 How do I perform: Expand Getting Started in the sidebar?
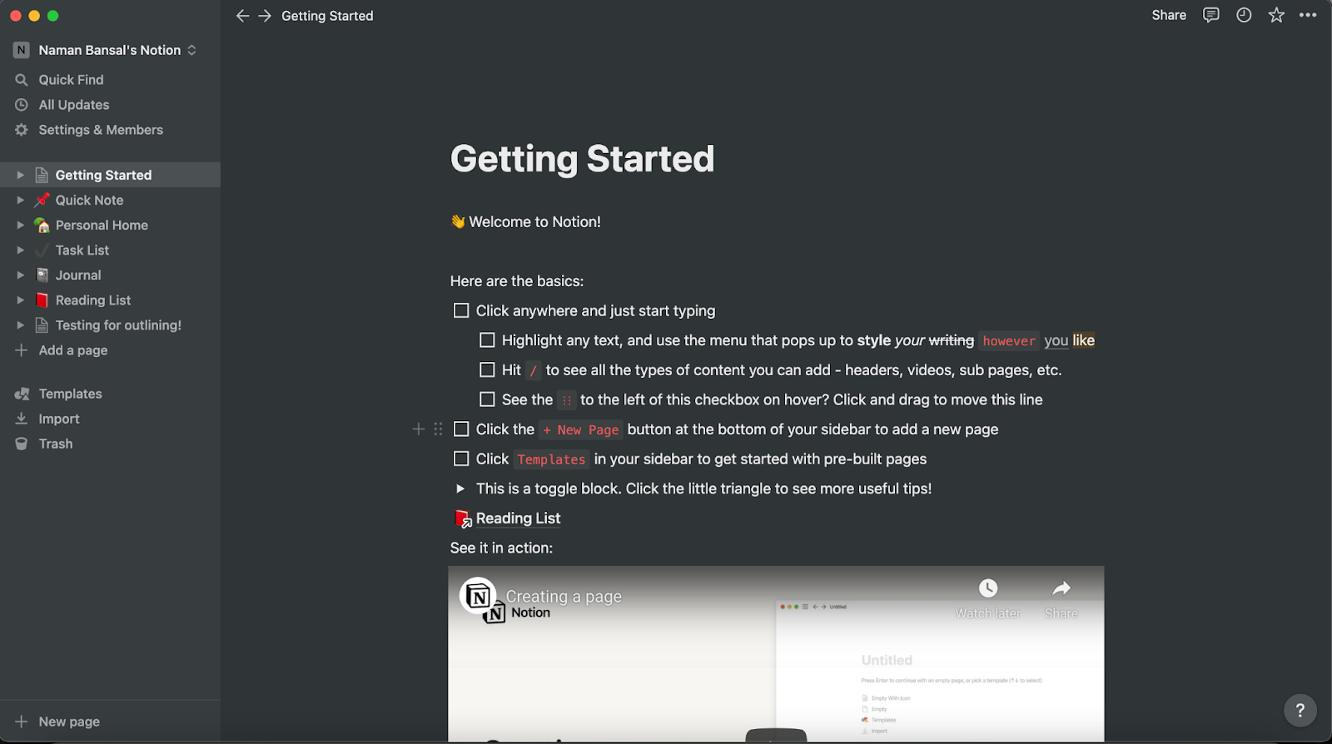point(20,175)
